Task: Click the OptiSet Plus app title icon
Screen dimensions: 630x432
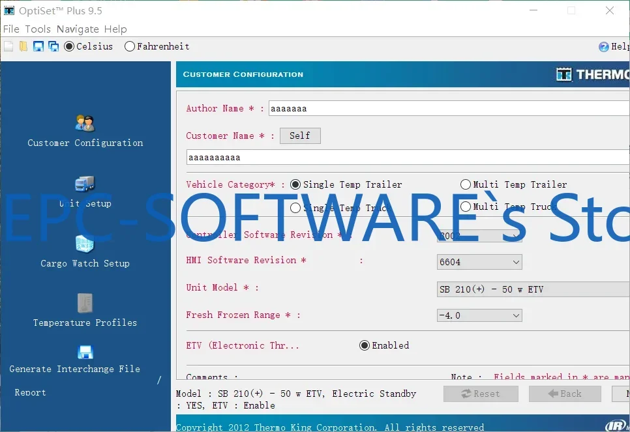Action: [x=9, y=10]
